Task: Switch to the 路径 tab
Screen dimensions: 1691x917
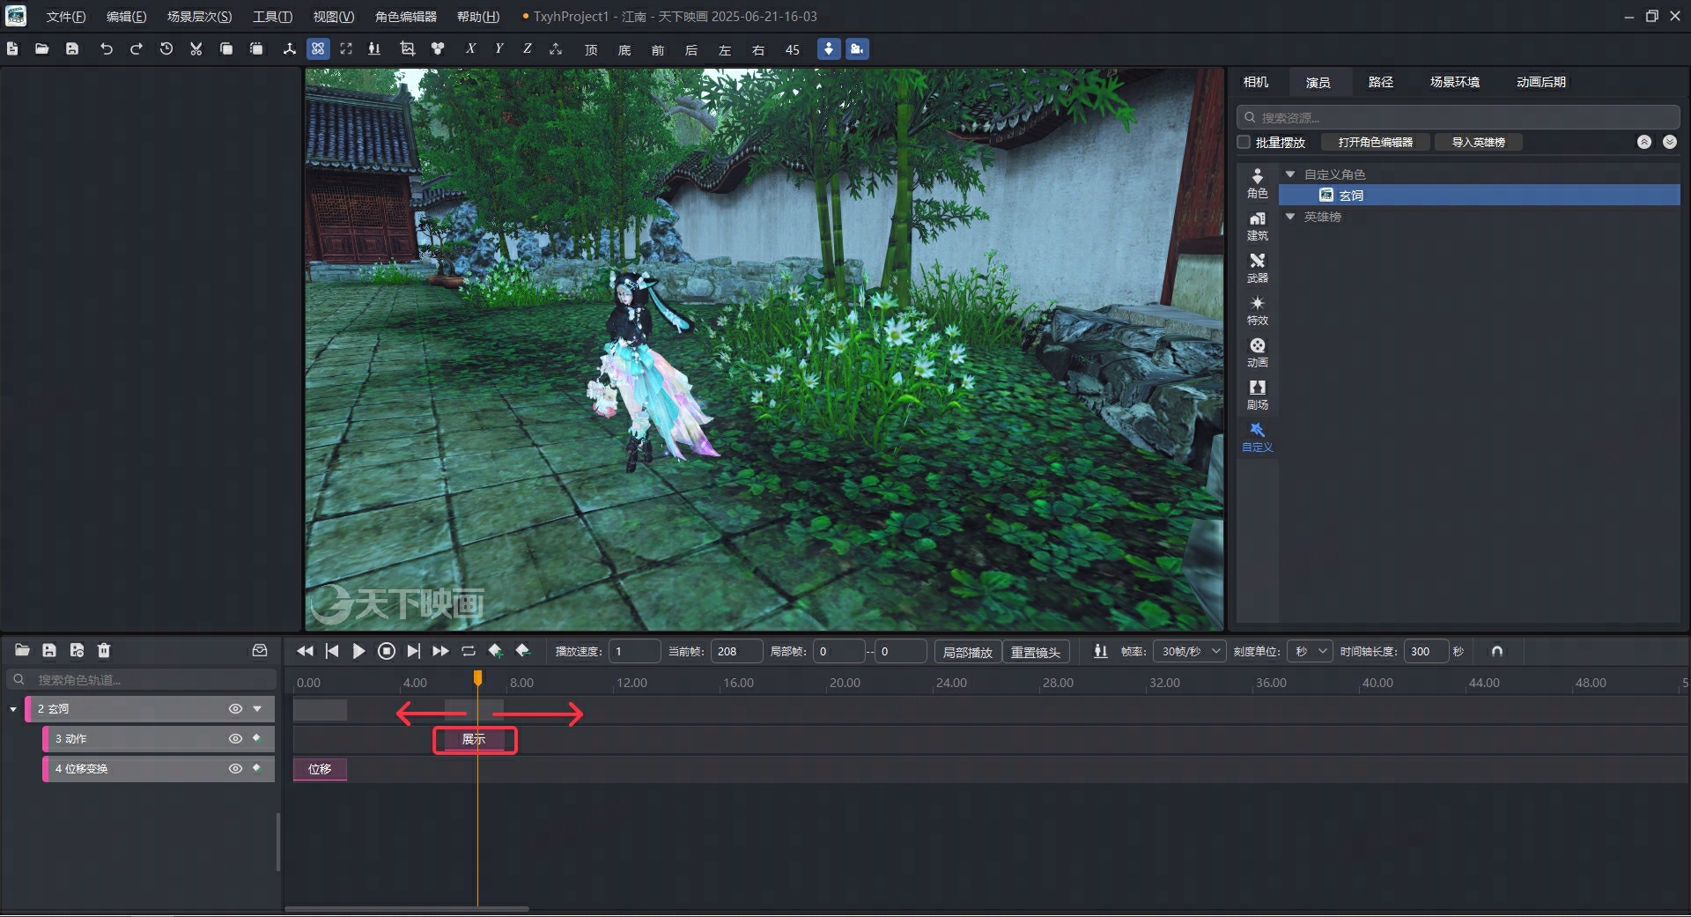Action: coord(1381,82)
